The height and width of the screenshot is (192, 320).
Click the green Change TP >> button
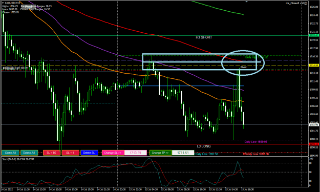click(x=160, y=153)
